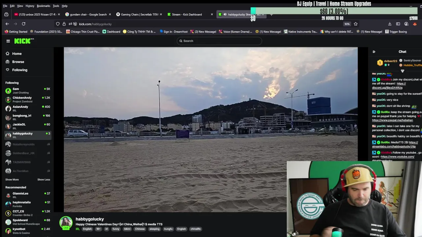
Task: Open the list all tabs icon
Action: coord(6,14)
